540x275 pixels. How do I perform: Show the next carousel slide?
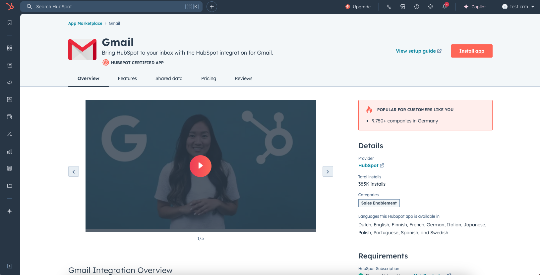(x=328, y=171)
